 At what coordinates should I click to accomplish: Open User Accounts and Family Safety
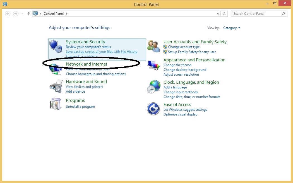[x=195, y=42]
